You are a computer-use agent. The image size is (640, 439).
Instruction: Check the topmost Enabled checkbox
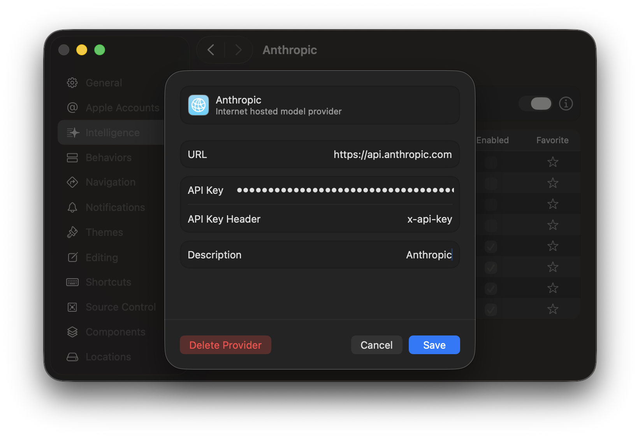491,162
